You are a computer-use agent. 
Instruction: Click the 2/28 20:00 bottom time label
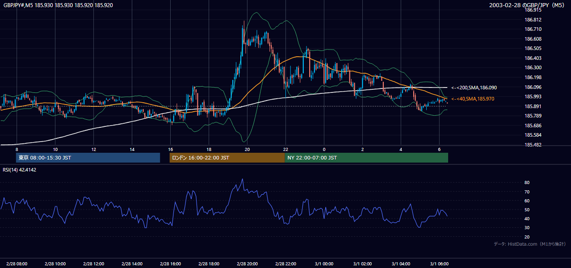247,264
